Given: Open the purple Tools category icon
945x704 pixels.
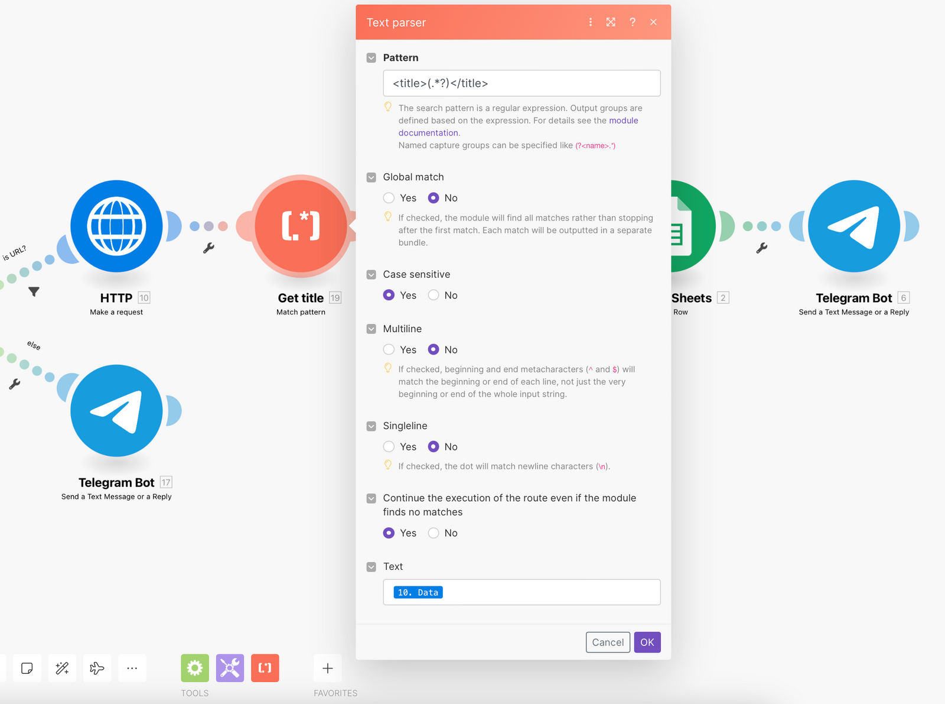Looking at the screenshot, I should pyautogui.click(x=230, y=668).
